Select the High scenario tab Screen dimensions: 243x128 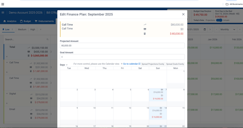(32, 29)
